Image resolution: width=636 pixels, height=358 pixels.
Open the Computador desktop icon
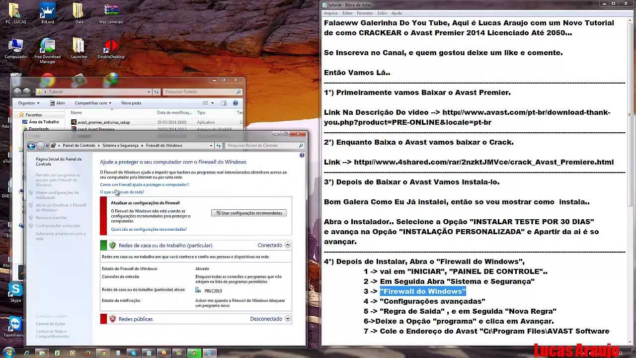click(x=15, y=48)
